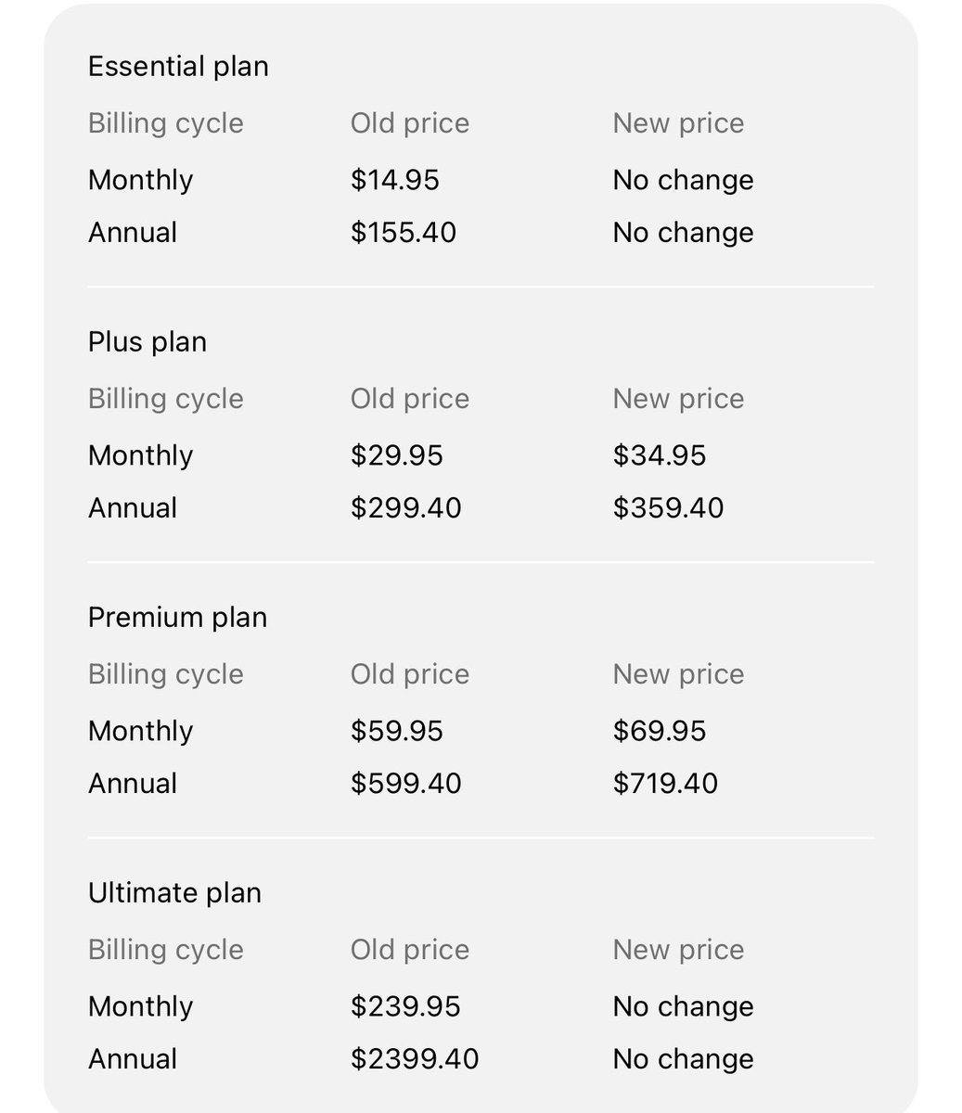The height and width of the screenshot is (1113, 962).
Task: Click the $599.40 Premium annual old price
Action: (x=406, y=783)
